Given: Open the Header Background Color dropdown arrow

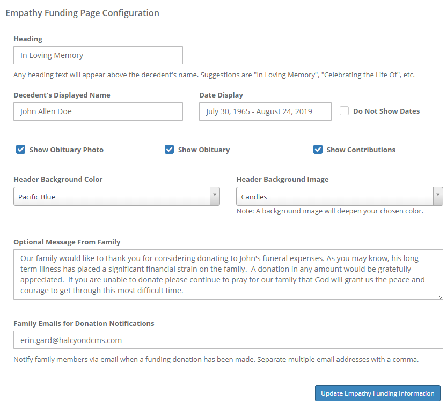Looking at the screenshot, I should pos(214,196).
